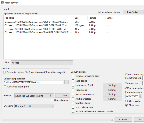Toggle Remove formatting tags checkbox
The height and width of the screenshot is (123, 144).
pyautogui.click(x=73, y=76)
